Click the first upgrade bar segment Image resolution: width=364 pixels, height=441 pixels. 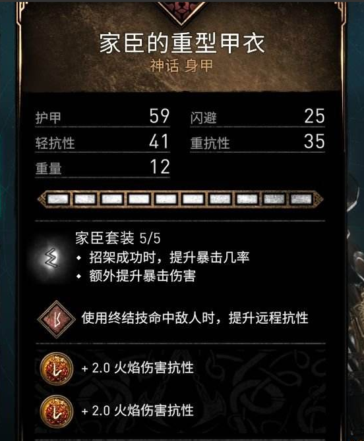click(58, 199)
